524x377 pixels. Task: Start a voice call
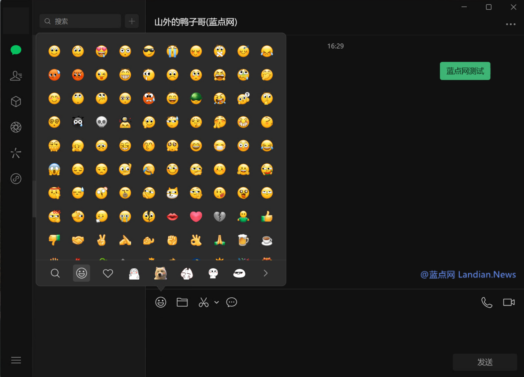coord(487,302)
